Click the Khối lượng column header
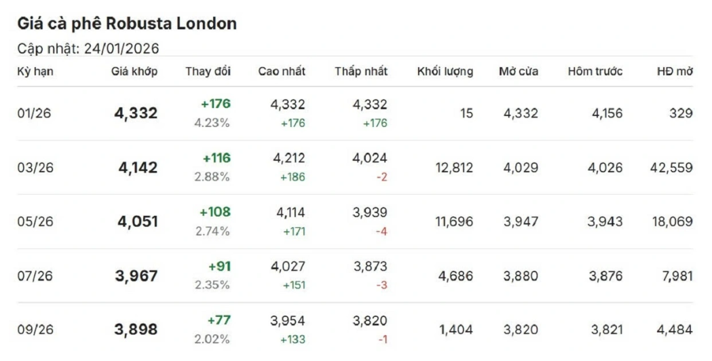Viewport: 712px width, 361px height. point(445,71)
